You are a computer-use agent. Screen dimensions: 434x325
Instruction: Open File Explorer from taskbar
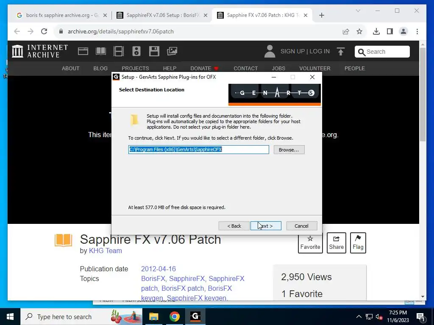click(153, 317)
